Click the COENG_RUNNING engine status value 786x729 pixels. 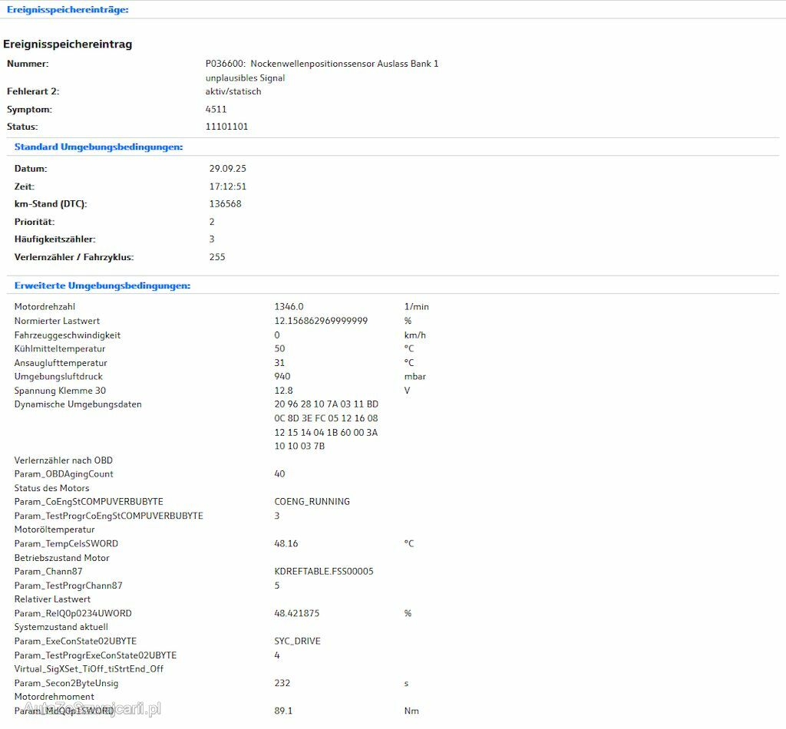312,502
